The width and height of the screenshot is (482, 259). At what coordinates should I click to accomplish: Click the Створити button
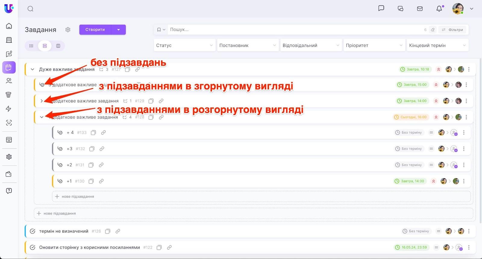(x=95, y=29)
